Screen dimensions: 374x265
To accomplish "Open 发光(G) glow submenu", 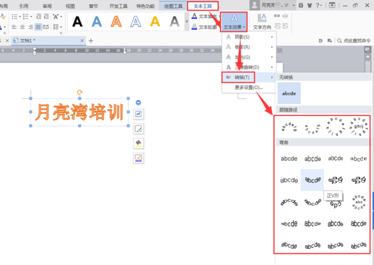I will (249, 57).
